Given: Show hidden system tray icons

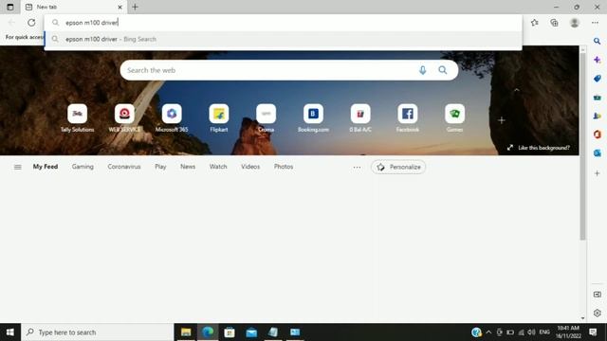Looking at the screenshot, I should (x=488, y=332).
